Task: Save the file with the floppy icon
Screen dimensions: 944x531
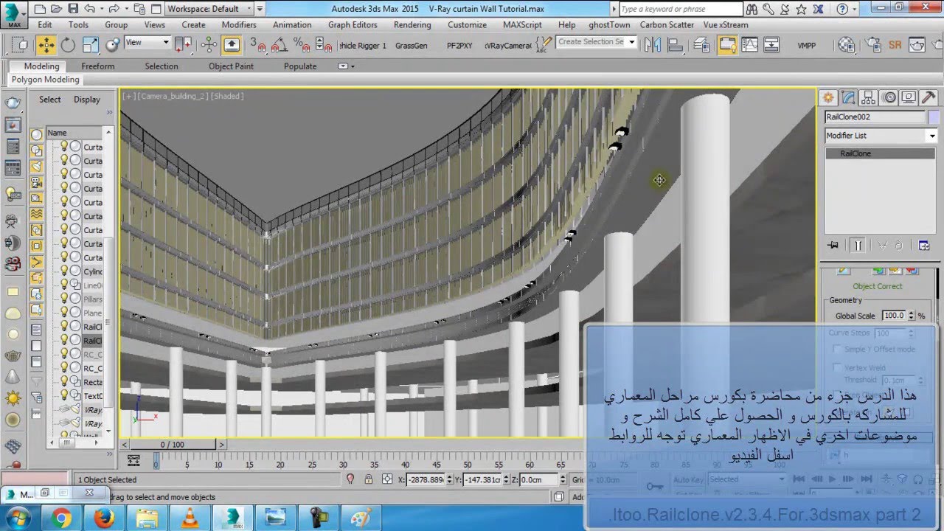Action: pos(73,9)
